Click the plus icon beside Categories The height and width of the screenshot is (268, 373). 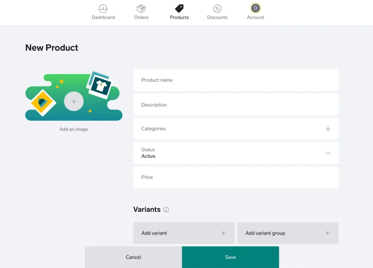pos(328,129)
